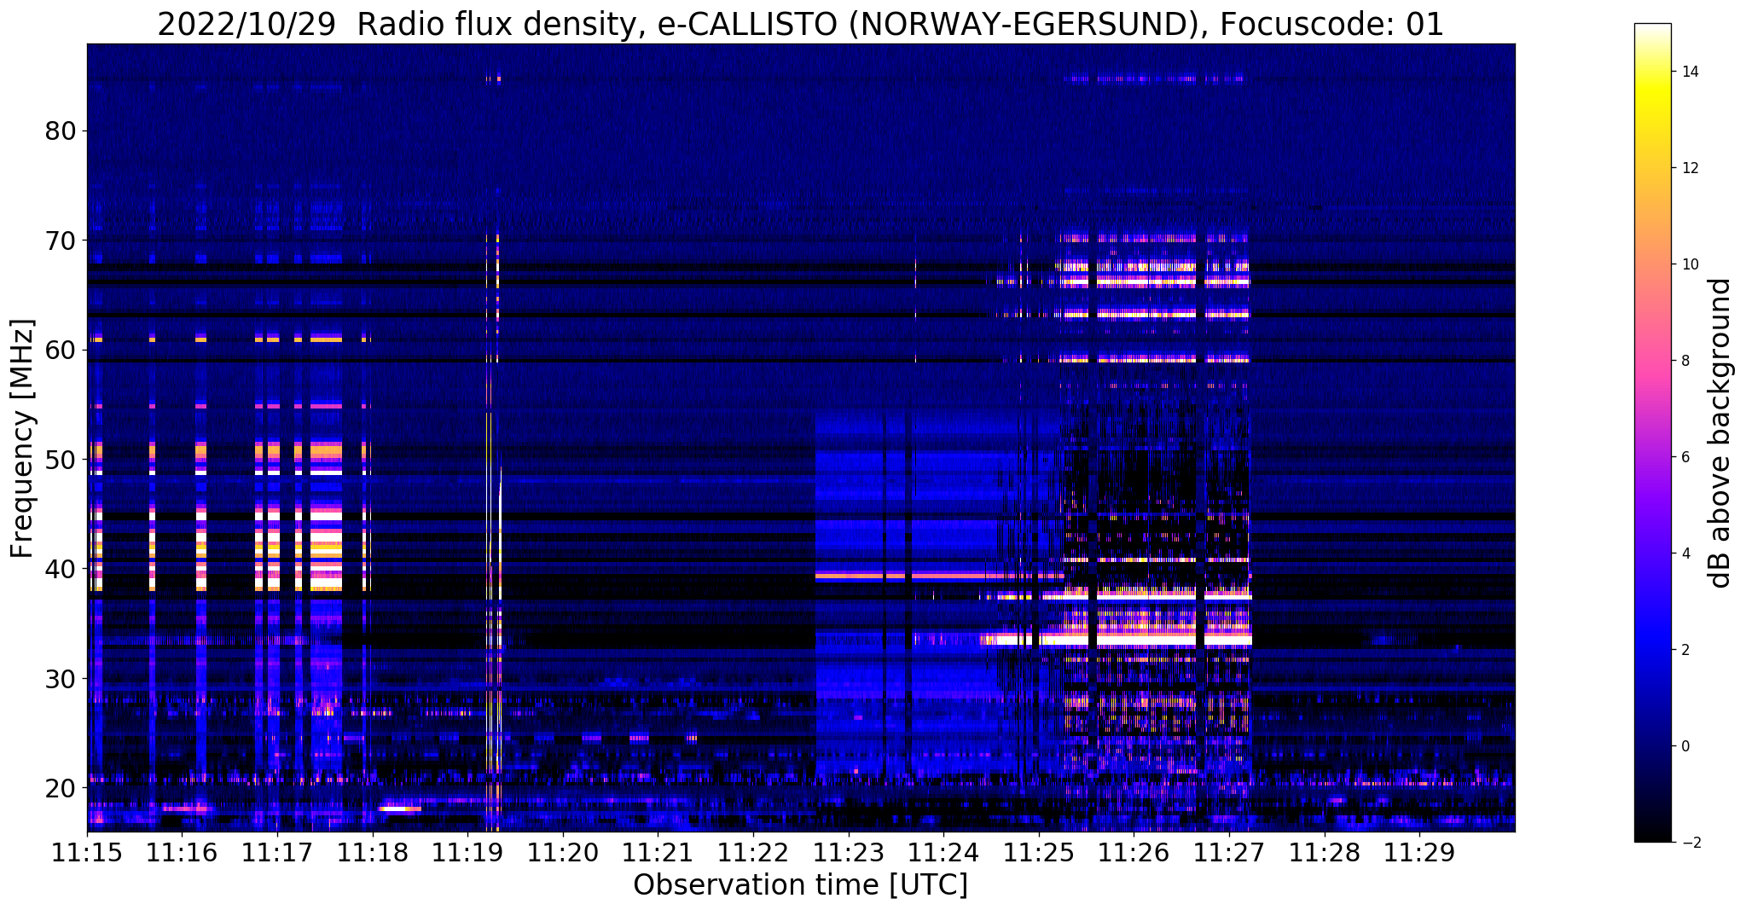This screenshot has height=910, width=1746.
Task: Click the 'Observation time [UTC]' x-axis label
Action: click(800, 885)
